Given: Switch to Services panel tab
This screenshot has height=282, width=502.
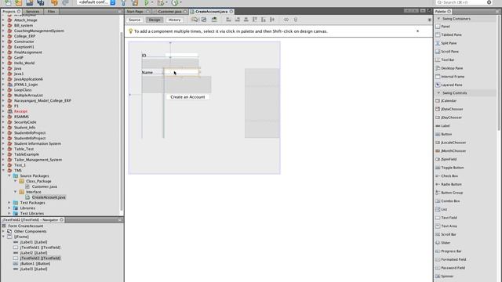Looking at the screenshot, I should [33, 12].
